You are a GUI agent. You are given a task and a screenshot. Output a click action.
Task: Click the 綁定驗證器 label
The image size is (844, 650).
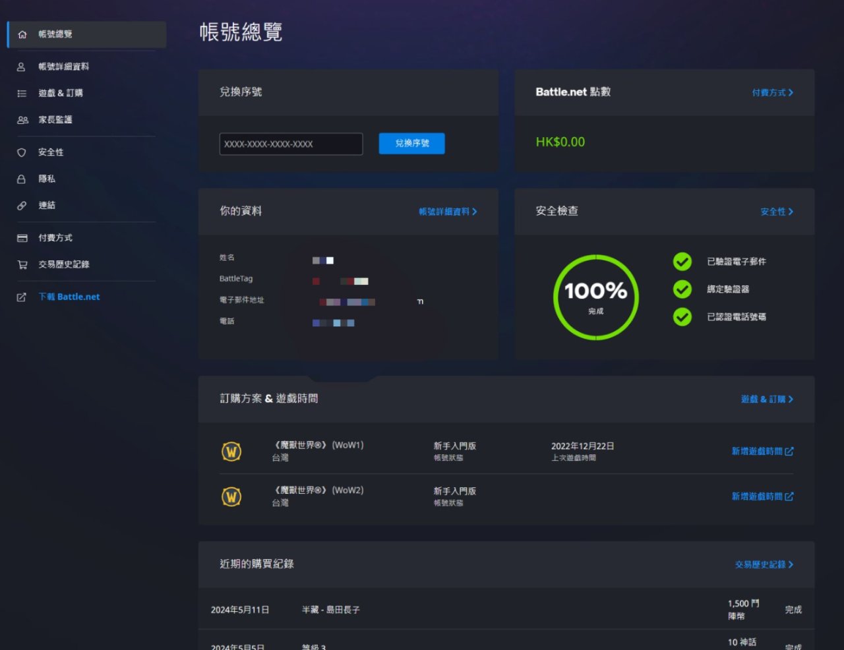pos(728,289)
